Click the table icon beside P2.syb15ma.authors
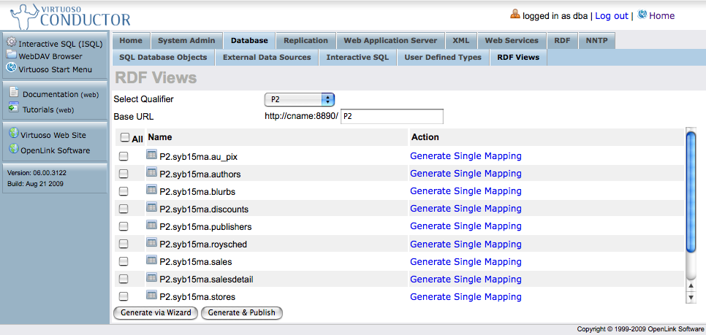The width and height of the screenshot is (706, 335). [x=152, y=173]
